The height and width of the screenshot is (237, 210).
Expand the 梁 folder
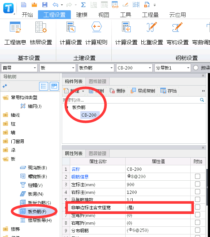tap(5, 150)
